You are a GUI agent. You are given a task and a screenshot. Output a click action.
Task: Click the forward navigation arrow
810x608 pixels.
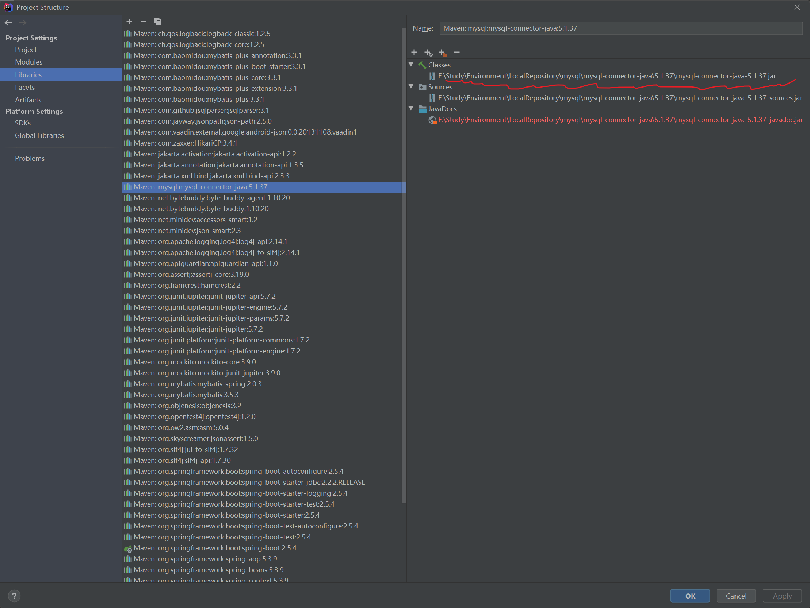(23, 23)
